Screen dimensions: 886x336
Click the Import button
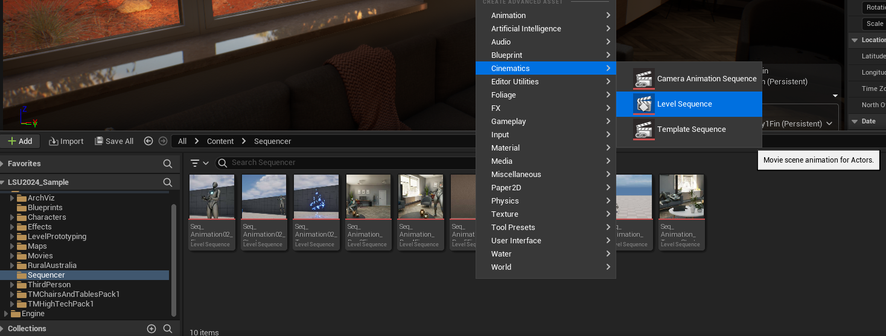[66, 141]
